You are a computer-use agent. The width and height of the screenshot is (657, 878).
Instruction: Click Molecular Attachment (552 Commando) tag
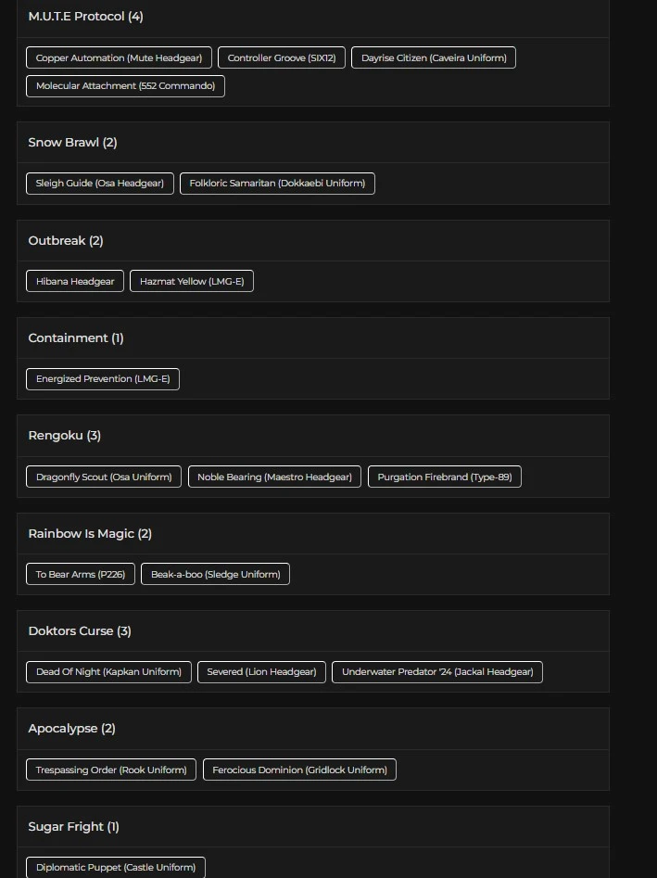click(x=125, y=86)
